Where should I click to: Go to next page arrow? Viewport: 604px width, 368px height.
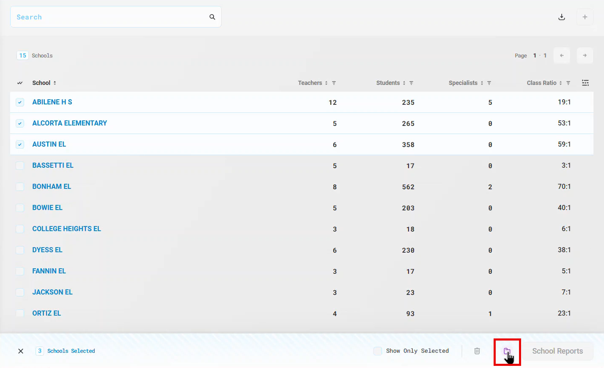tap(585, 55)
